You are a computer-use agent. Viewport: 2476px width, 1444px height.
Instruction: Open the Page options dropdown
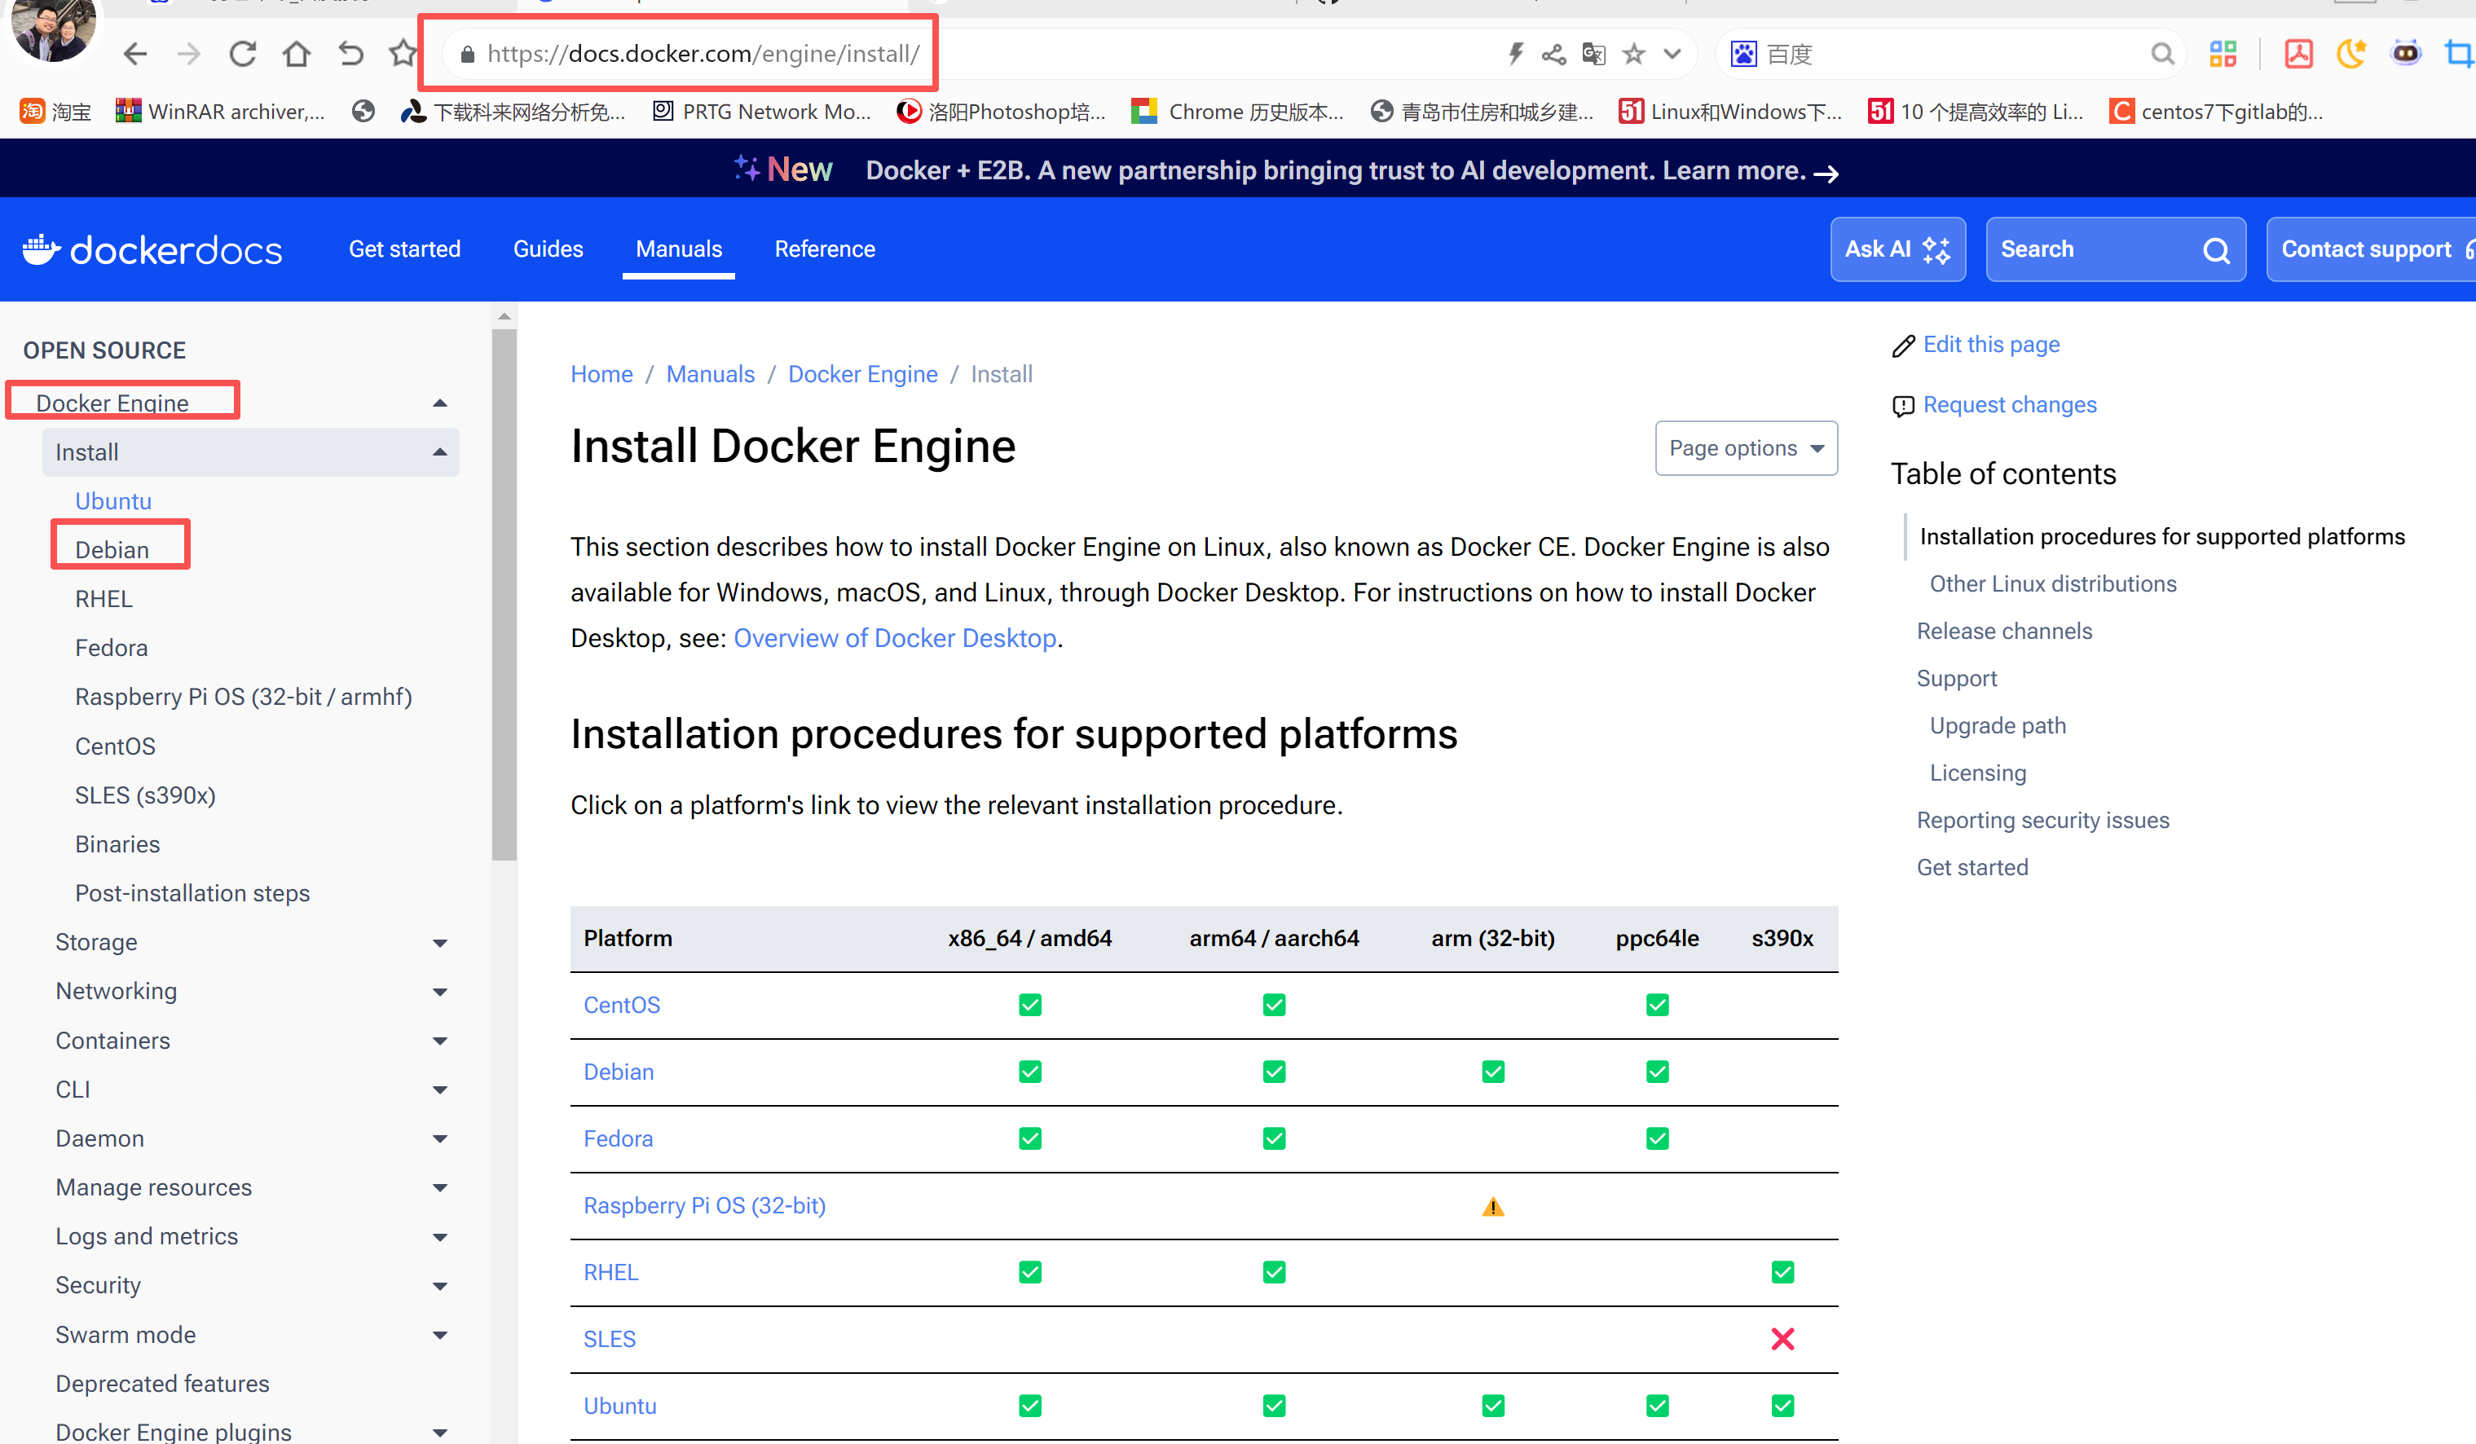point(1745,448)
